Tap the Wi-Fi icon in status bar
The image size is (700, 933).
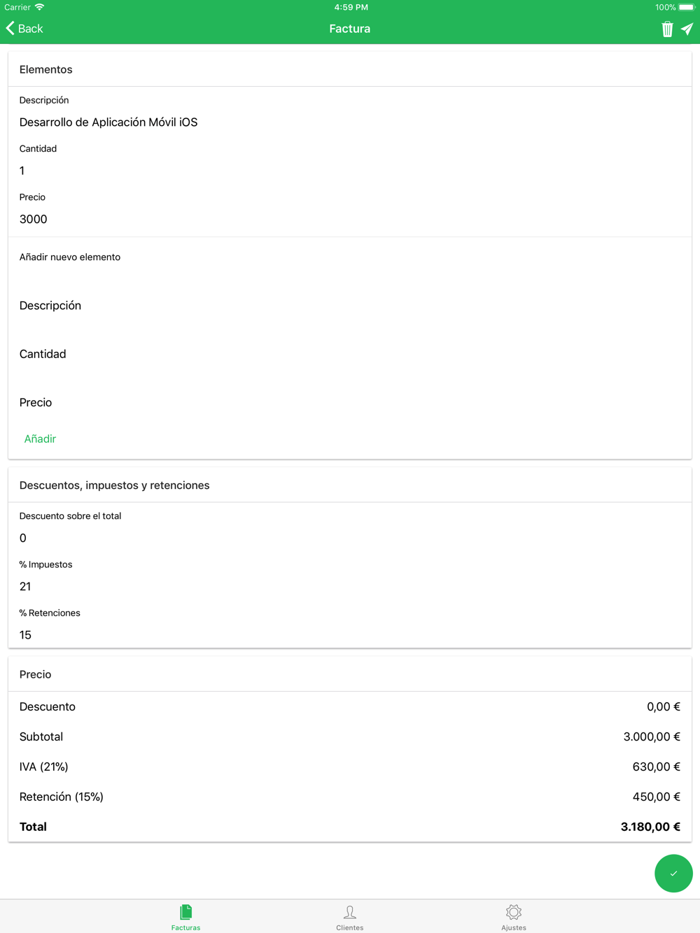point(40,7)
